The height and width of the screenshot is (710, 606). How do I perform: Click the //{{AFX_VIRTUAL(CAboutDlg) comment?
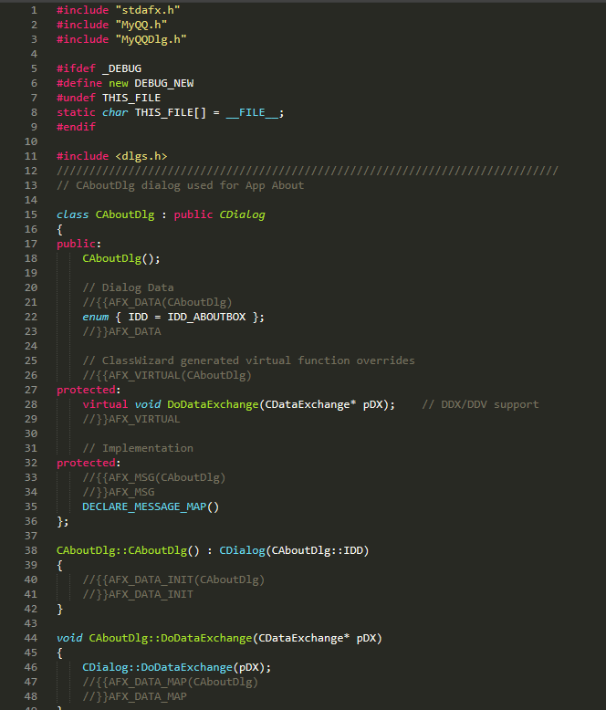[x=167, y=375]
